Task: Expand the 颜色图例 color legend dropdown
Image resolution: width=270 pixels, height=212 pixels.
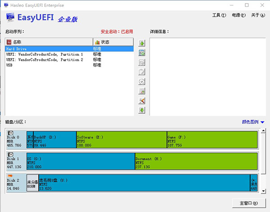Action: click(x=253, y=122)
